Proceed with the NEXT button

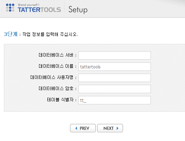[110, 128]
